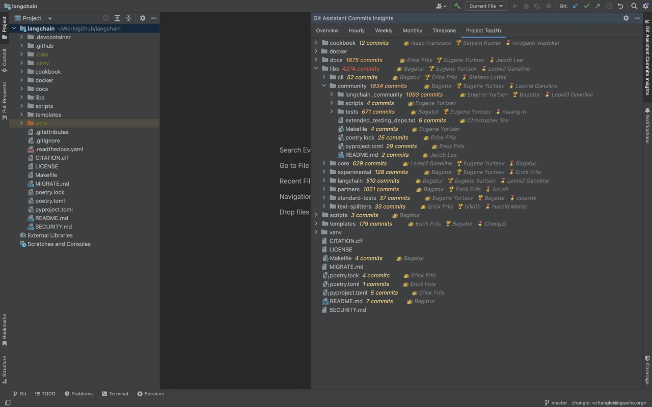Open Search Everywhere magnifier icon
Viewport: 652px width, 407px height.
[634, 6]
